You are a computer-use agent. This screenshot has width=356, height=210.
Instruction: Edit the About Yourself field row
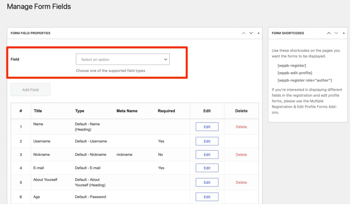point(207,182)
